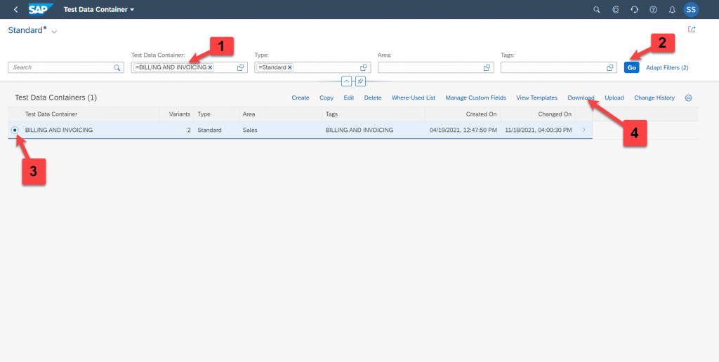
Task: Open the header search icon
Action: 597,9
